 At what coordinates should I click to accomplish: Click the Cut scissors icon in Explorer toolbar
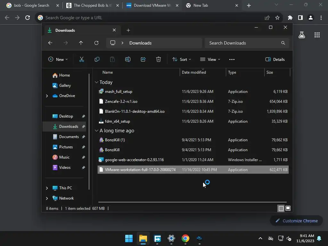82,59
